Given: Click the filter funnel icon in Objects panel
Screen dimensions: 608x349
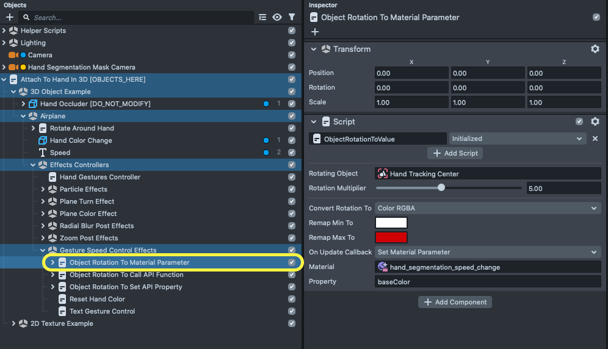Looking at the screenshot, I should [292, 18].
